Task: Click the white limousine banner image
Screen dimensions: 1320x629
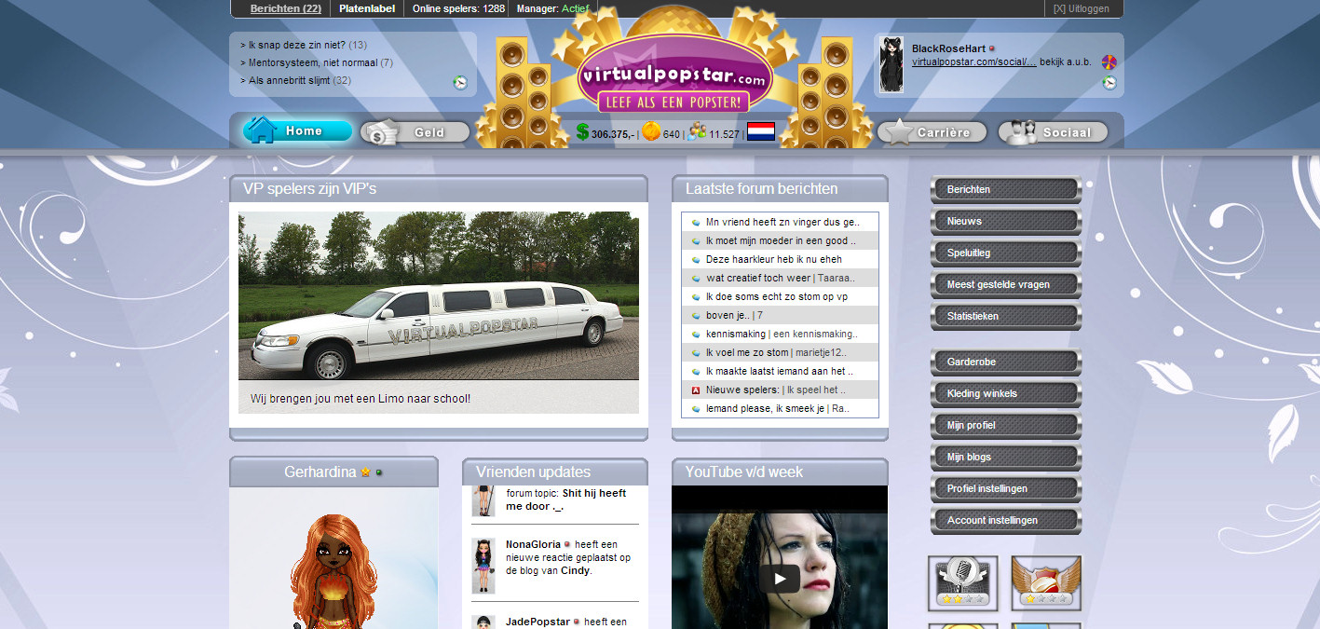Action: tap(438, 296)
